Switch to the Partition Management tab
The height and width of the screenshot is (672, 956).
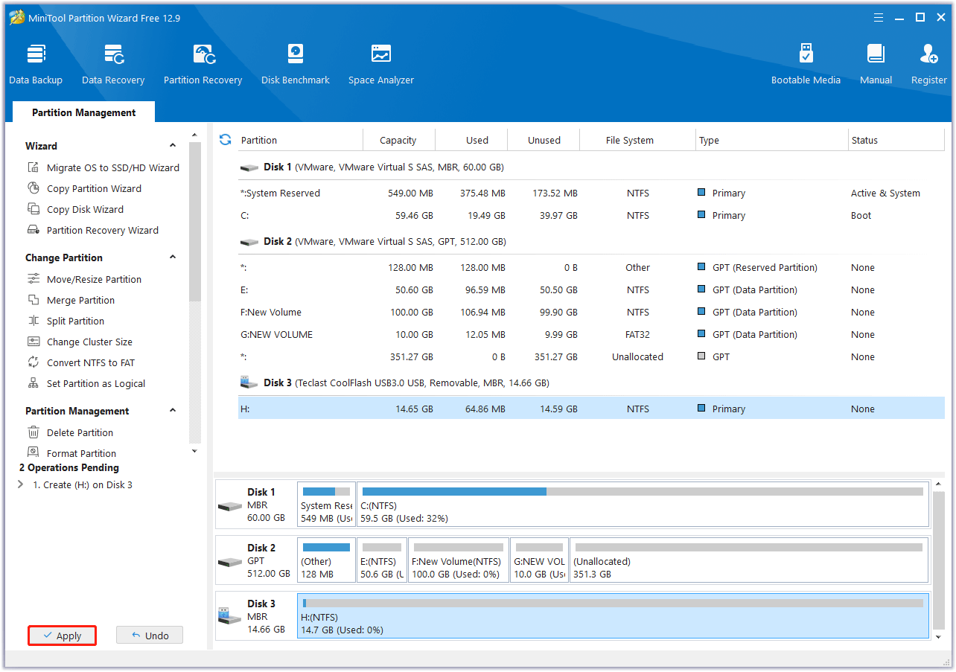[83, 112]
